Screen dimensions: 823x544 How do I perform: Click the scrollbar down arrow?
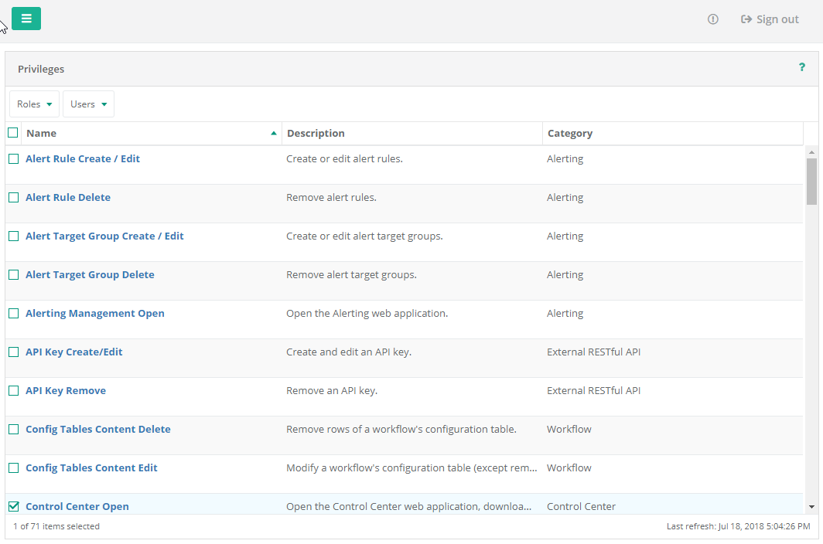coord(811,507)
